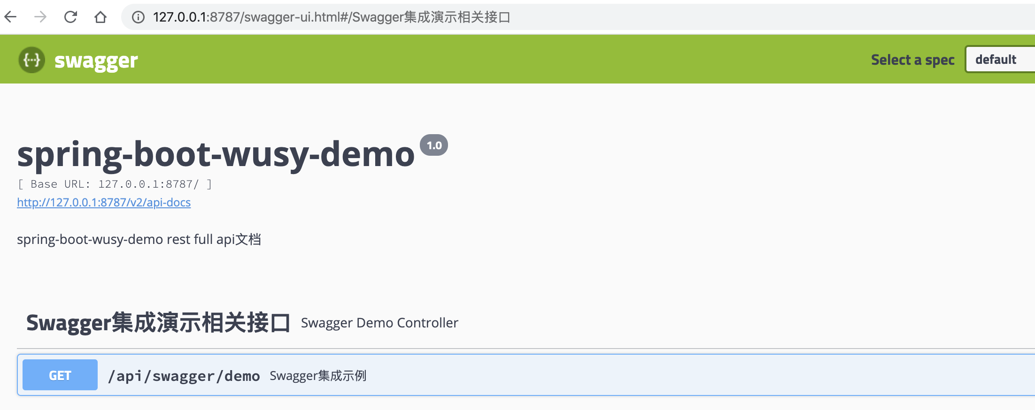Screen dimensions: 1035x410
Task: Click the browser forward arrow
Action: [41, 17]
